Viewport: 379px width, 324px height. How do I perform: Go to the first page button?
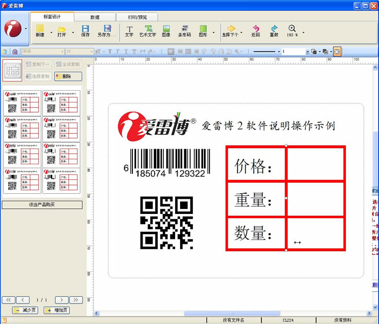(x=9, y=300)
